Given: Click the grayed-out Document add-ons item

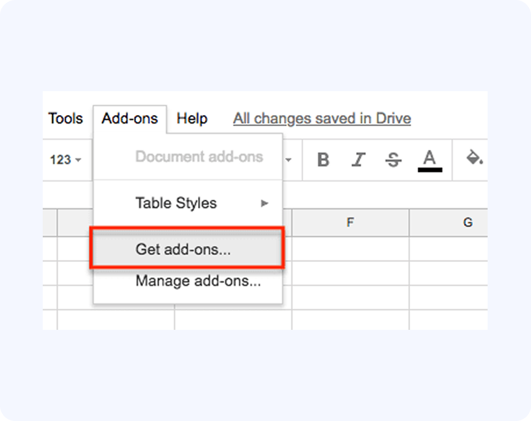Looking at the screenshot, I should click(x=199, y=157).
